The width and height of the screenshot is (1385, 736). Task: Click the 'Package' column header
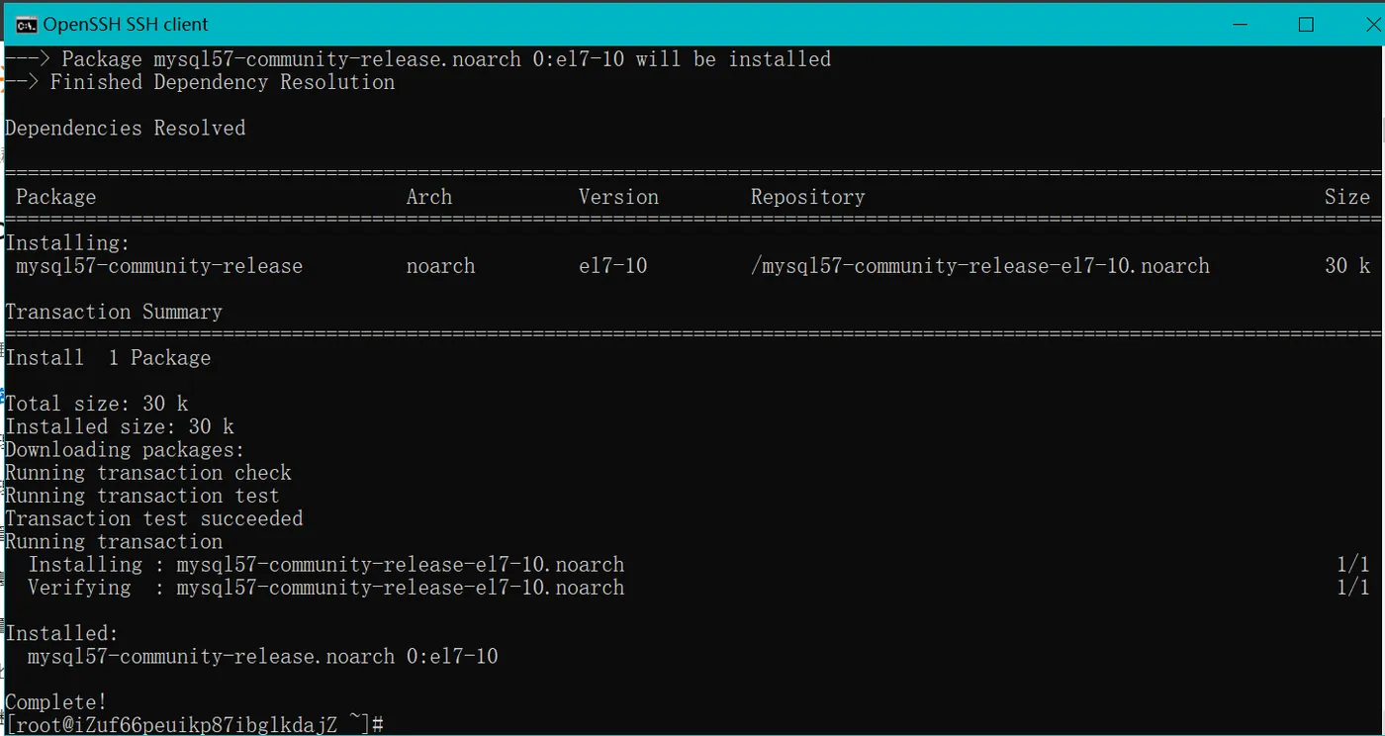(56, 197)
